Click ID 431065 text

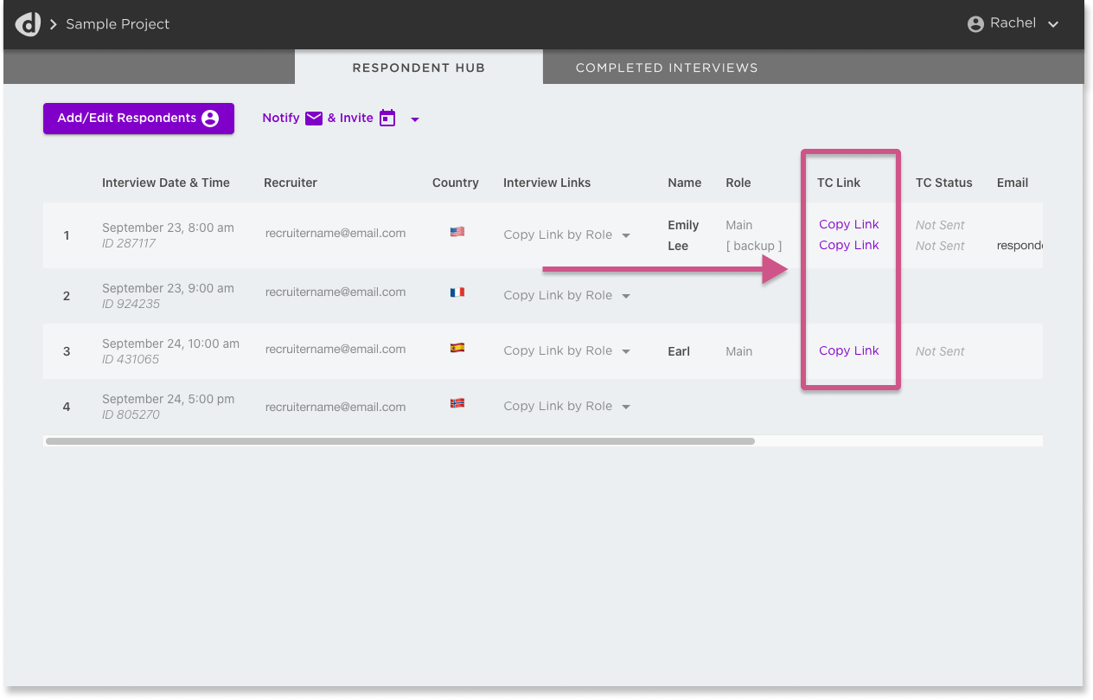[x=131, y=359]
